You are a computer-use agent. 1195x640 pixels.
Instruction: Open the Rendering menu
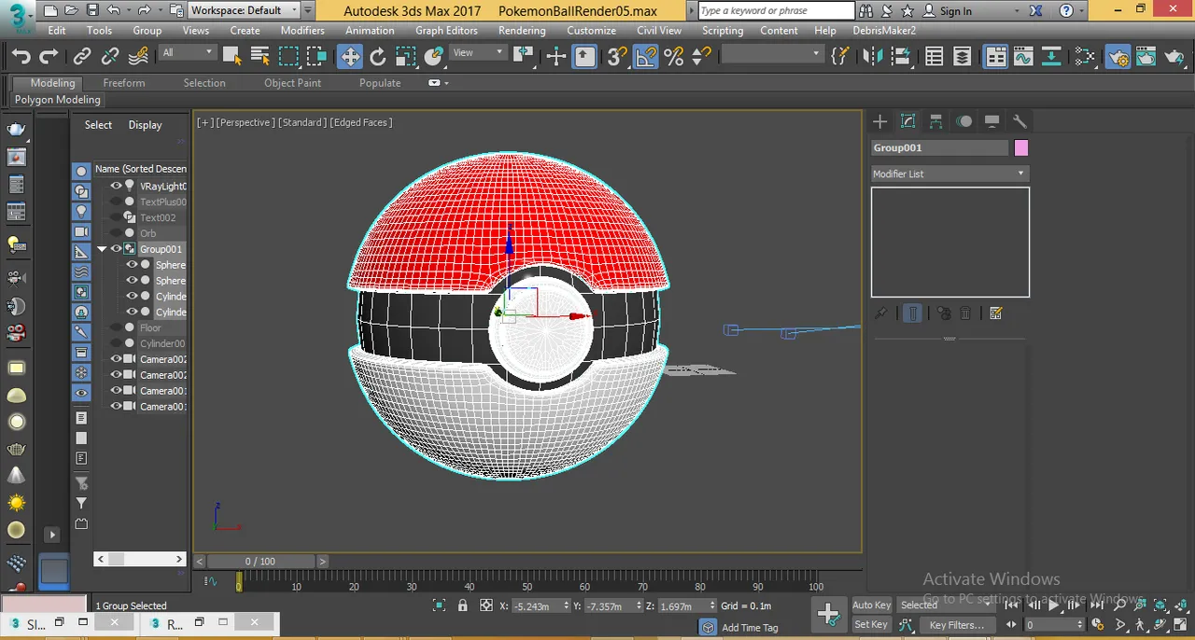pyautogui.click(x=522, y=30)
